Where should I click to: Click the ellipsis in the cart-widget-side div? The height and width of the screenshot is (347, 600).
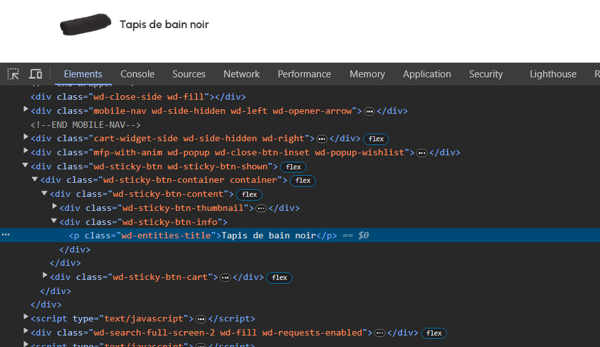[322, 139]
